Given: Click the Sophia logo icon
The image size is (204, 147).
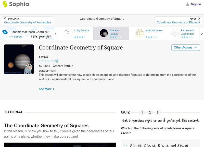Looking at the screenshot, I should pos(5,4).
